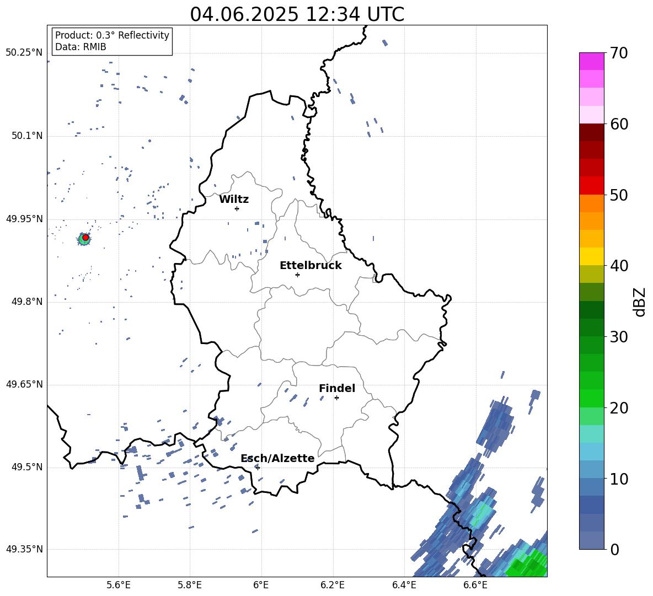Click the Product: 0.3° Reflectivity label
The image size is (653, 596).
tap(112, 35)
